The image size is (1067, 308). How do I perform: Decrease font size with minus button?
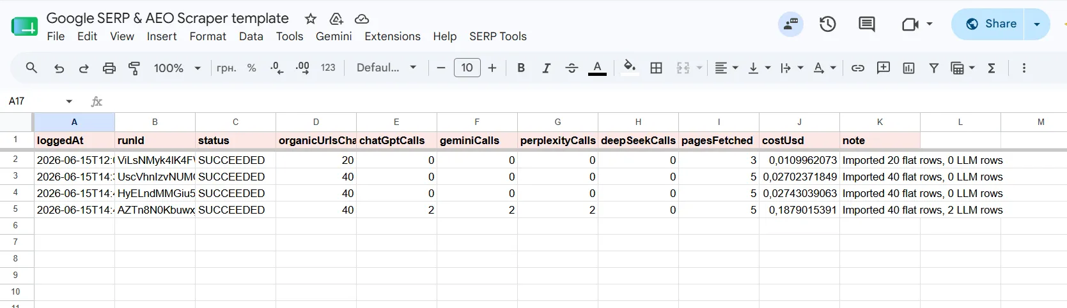point(441,68)
